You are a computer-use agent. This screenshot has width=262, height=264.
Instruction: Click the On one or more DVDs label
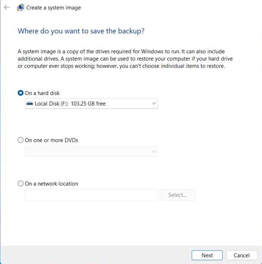51,140
